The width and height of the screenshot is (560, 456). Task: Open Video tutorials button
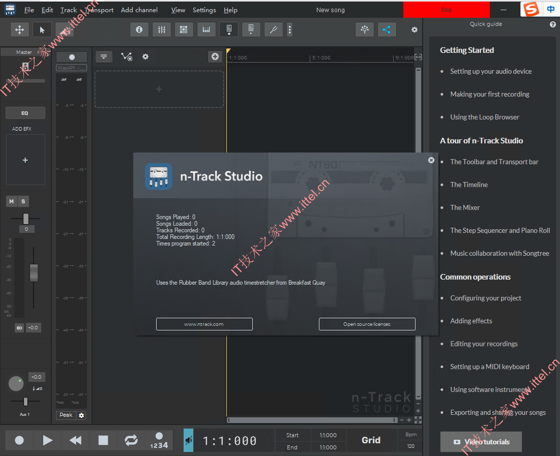[481, 442]
